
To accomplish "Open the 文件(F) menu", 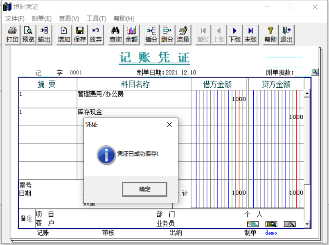I will point(15,18).
